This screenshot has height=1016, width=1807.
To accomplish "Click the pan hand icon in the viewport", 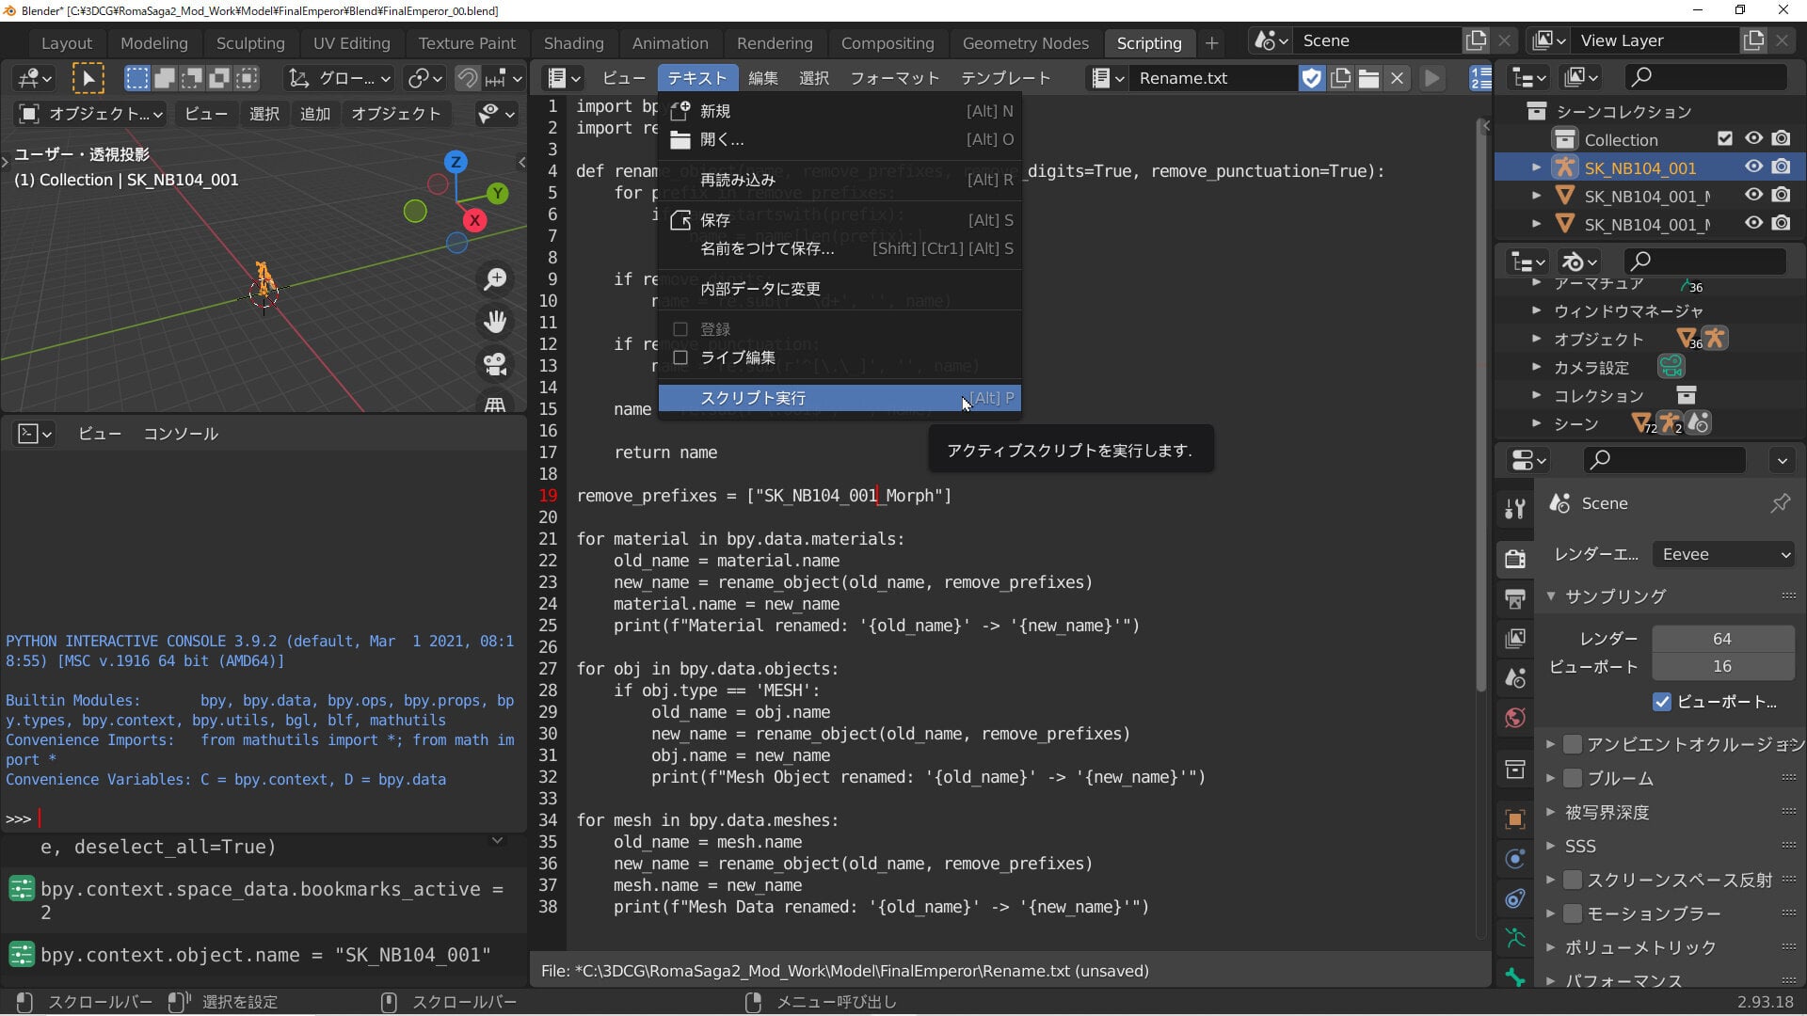I will point(495,322).
